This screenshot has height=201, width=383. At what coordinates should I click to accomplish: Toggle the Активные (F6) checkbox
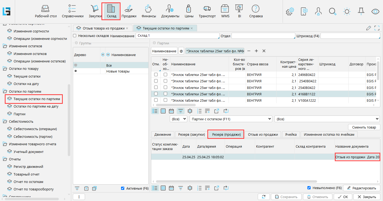pos(123,188)
